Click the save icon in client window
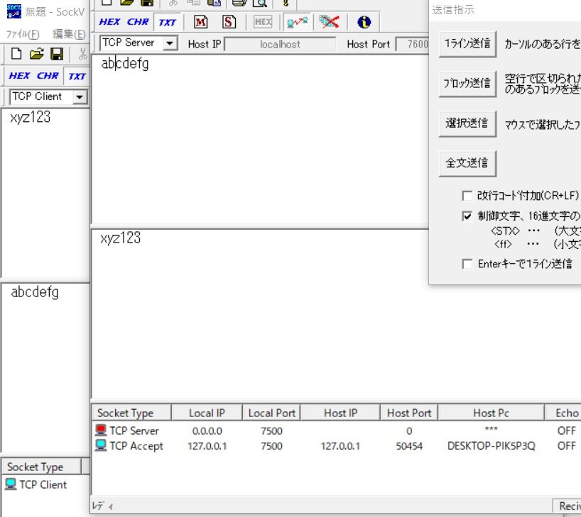 click(57, 54)
